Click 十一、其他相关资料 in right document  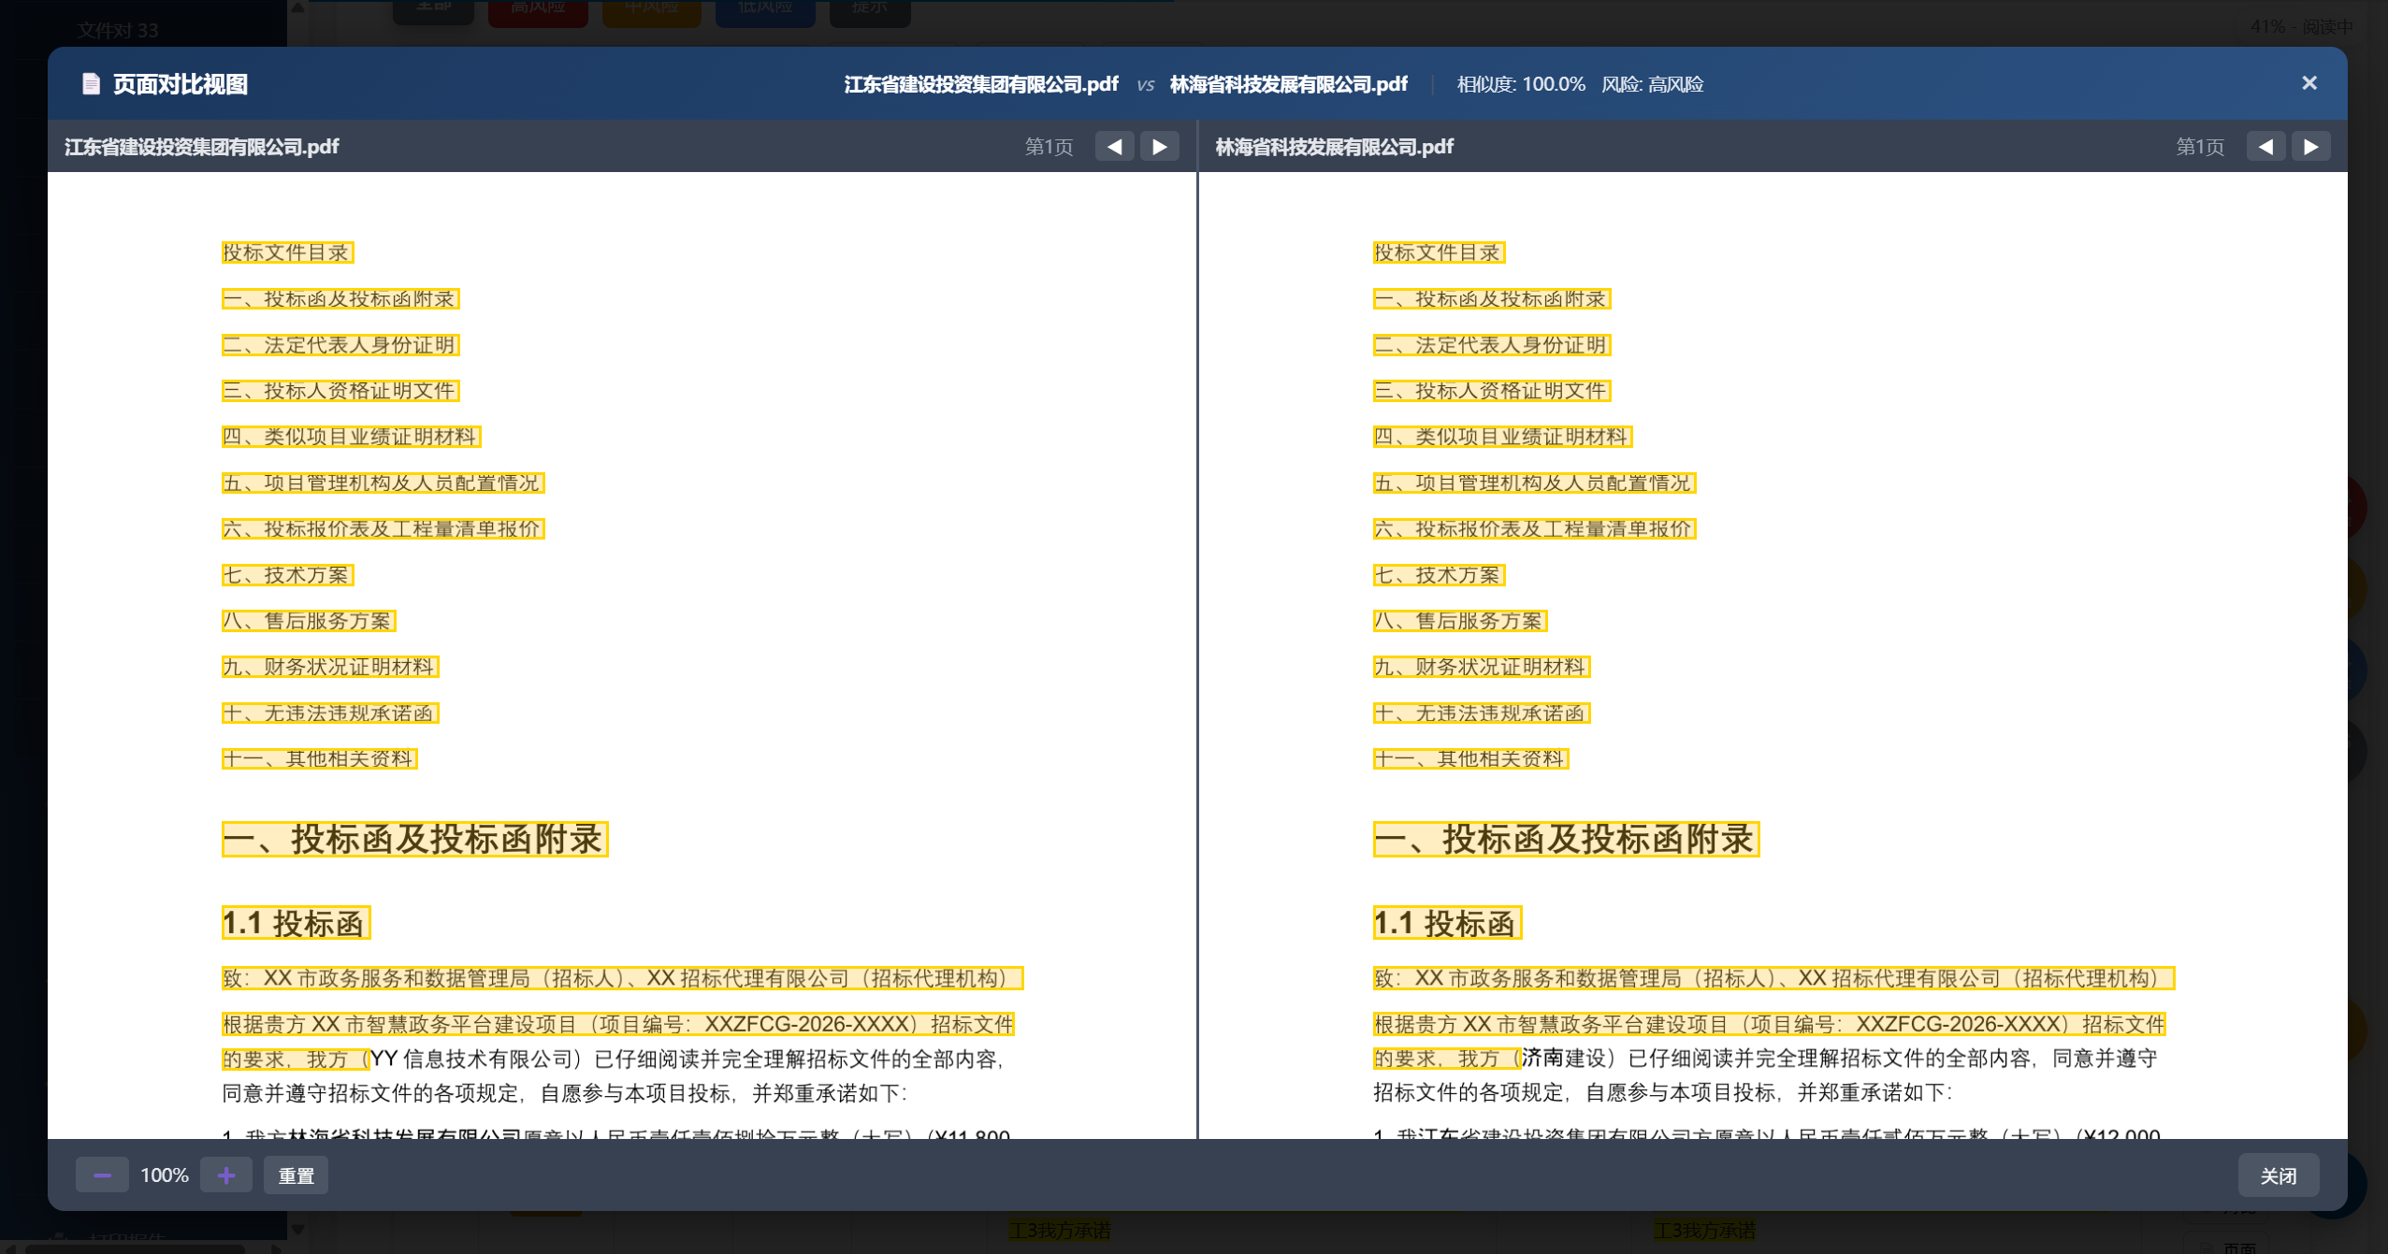pyautogui.click(x=1470, y=758)
